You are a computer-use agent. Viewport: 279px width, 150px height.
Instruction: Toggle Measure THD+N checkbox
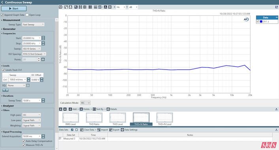point(24,145)
